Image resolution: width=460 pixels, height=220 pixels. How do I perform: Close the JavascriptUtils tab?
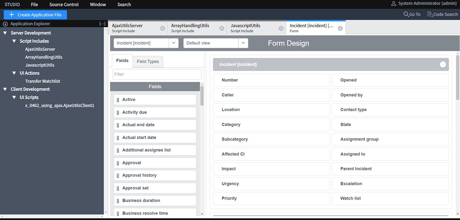coord(281,28)
